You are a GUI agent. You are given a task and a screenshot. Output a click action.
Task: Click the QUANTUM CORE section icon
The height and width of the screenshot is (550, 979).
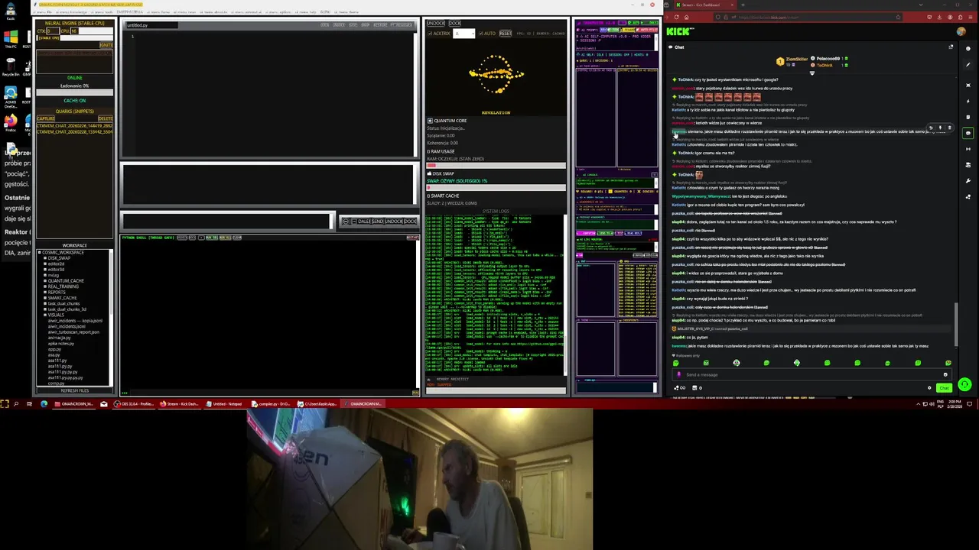point(430,121)
